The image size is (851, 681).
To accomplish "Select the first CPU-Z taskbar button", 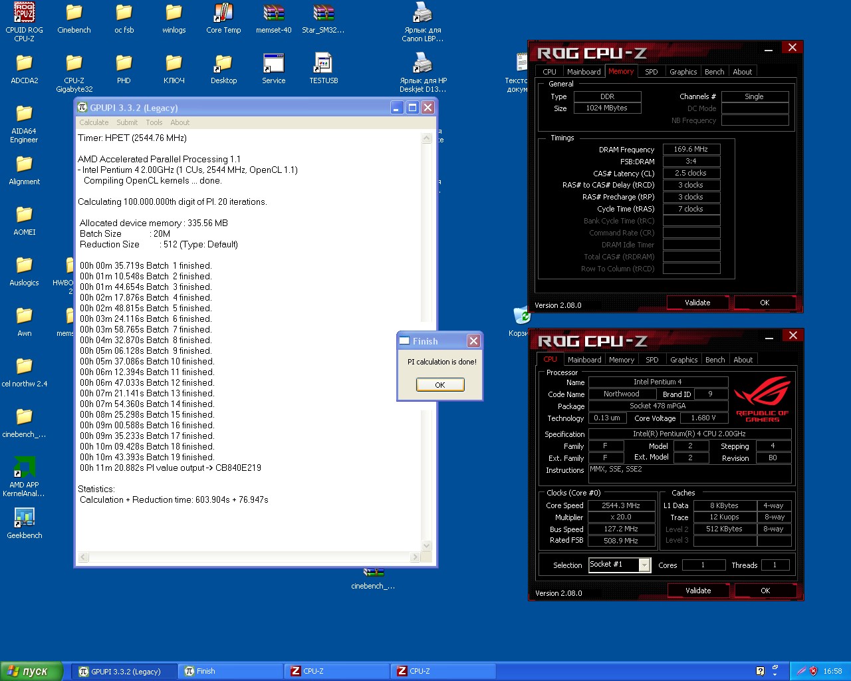I will coord(336,671).
